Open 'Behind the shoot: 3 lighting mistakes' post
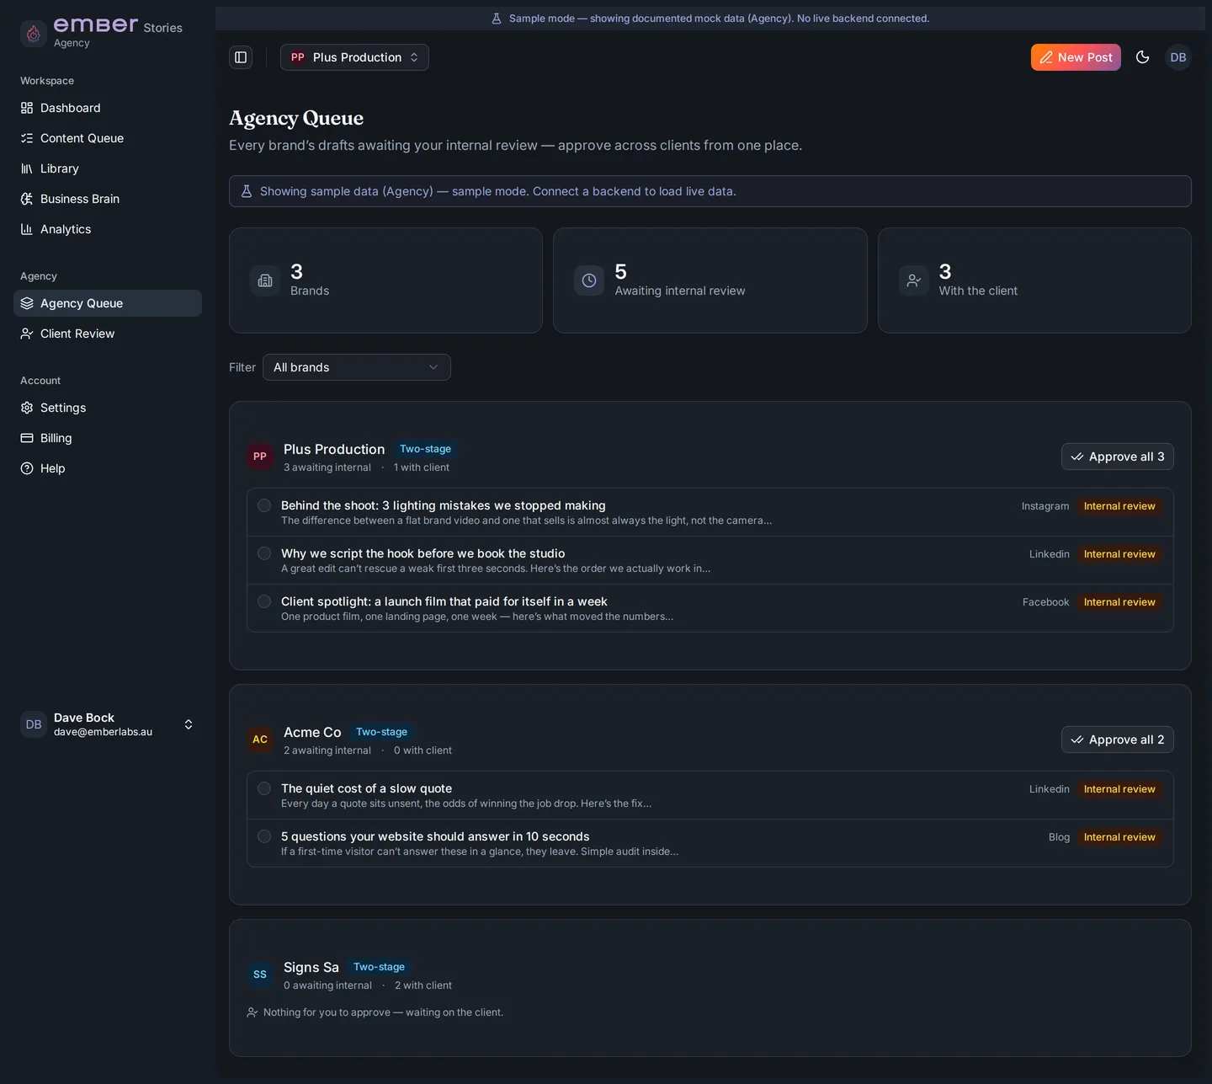 [444, 505]
